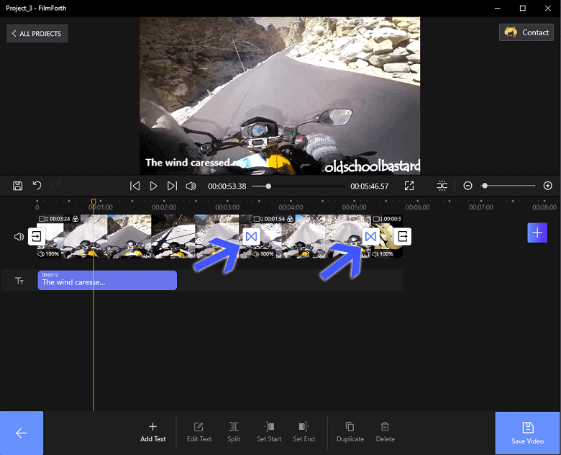This screenshot has width=561, height=455.
Task: Click the orange playhead marker
Action: coord(93,202)
